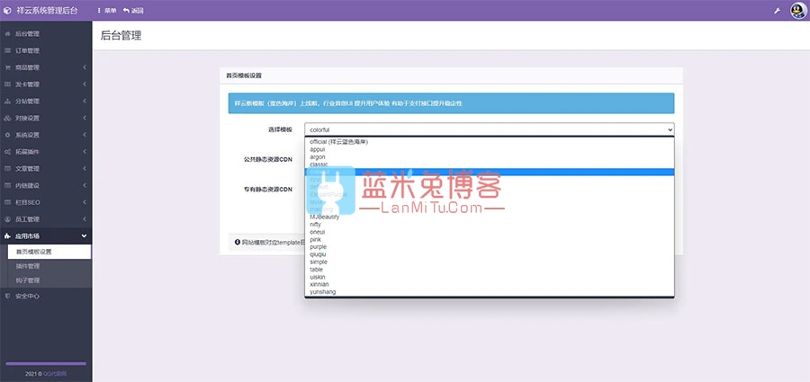Choose the MJBeautify template option

(490, 217)
